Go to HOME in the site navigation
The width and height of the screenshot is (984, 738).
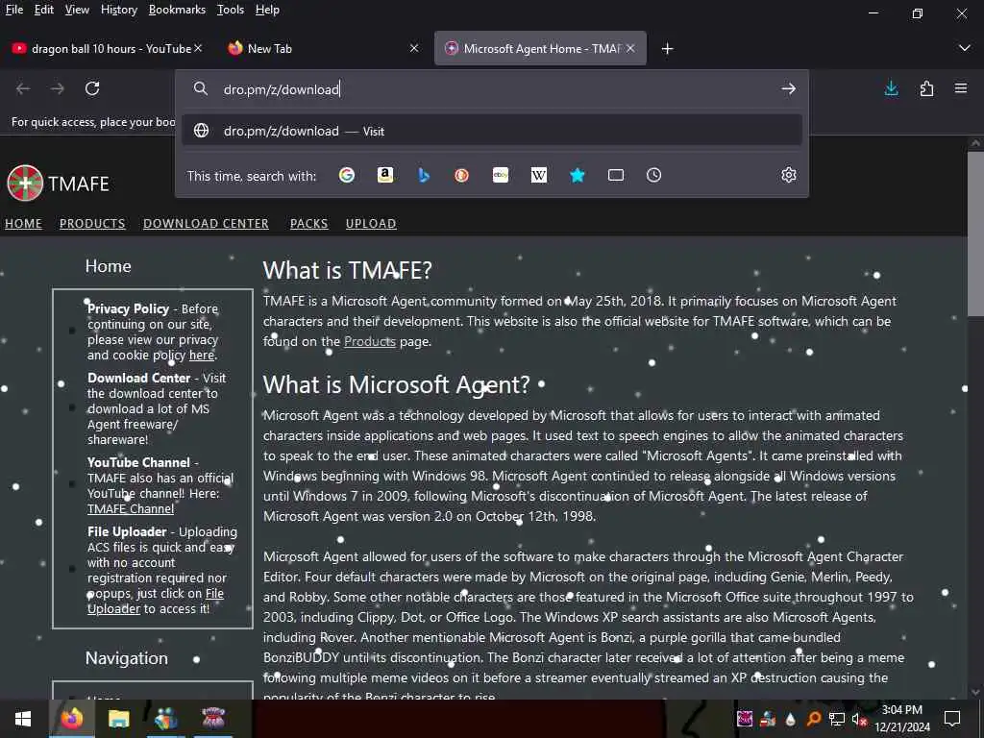point(23,223)
